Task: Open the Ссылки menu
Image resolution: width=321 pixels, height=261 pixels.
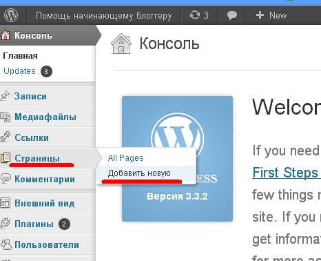Action: coord(32,137)
